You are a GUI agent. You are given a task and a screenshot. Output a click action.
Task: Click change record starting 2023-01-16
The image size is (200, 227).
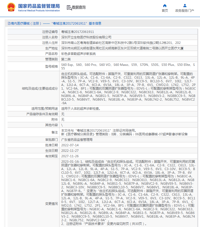pyautogui.click(x=128, y=191)
